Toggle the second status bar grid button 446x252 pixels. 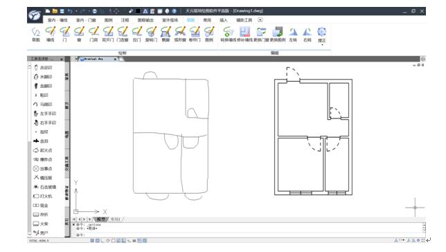pos(98,241)
